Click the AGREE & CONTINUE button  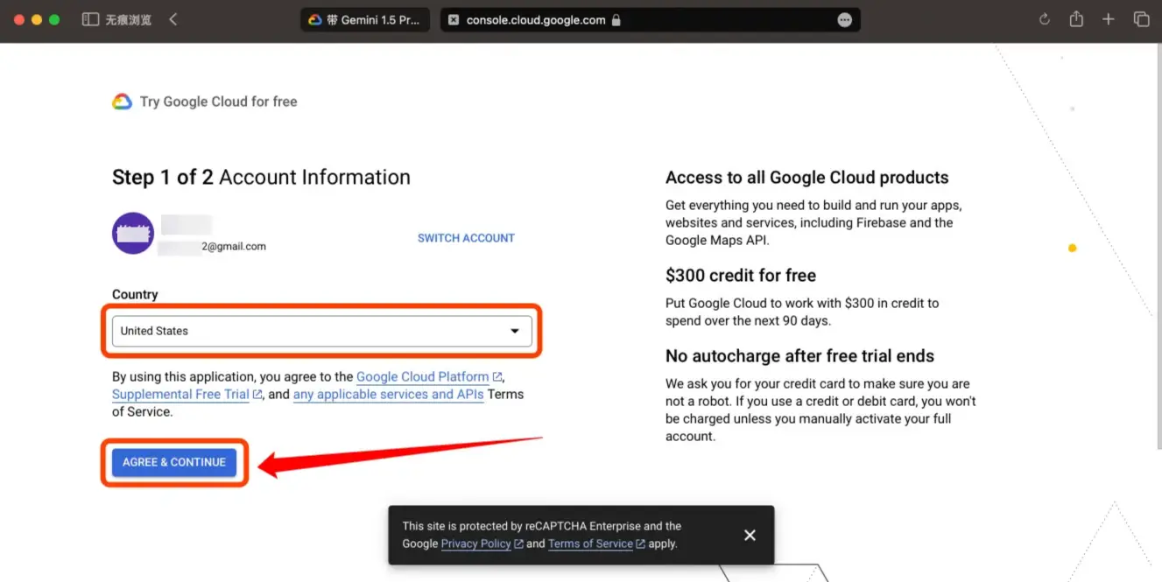(x=174, y=462)
